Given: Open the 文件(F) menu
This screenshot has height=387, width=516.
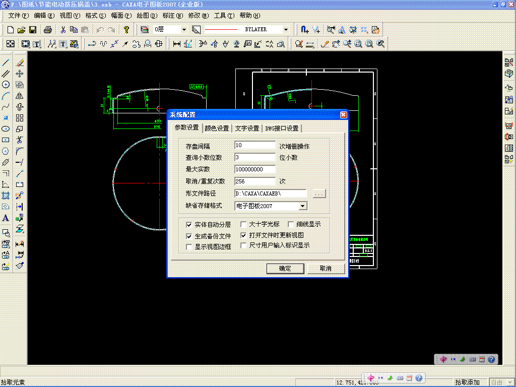Looking at the screenshot, I should pyautogui.click(x=18, y=16).
